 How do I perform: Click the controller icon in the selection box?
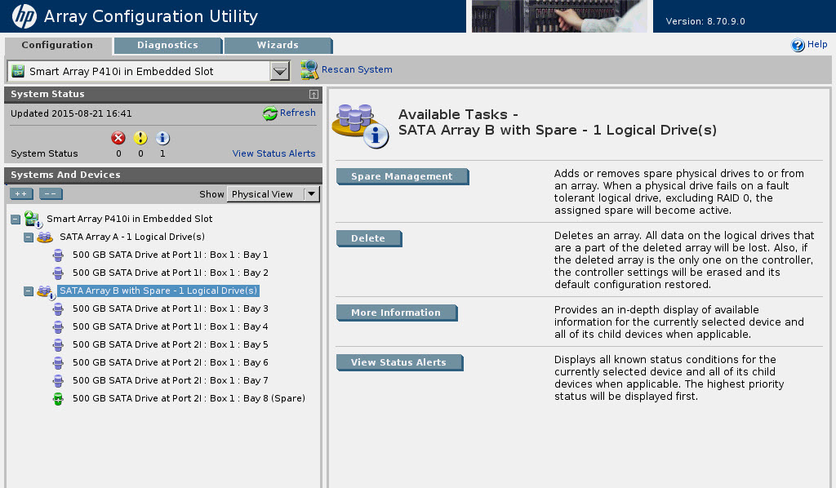[18, 71]
